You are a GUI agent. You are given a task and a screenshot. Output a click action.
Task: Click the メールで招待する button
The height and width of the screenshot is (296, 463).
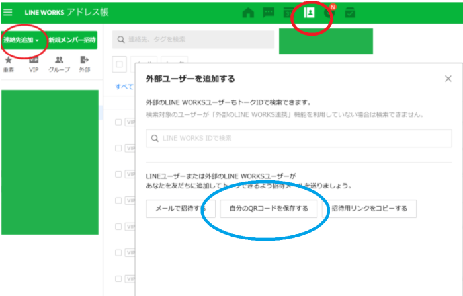click(181, 209)
